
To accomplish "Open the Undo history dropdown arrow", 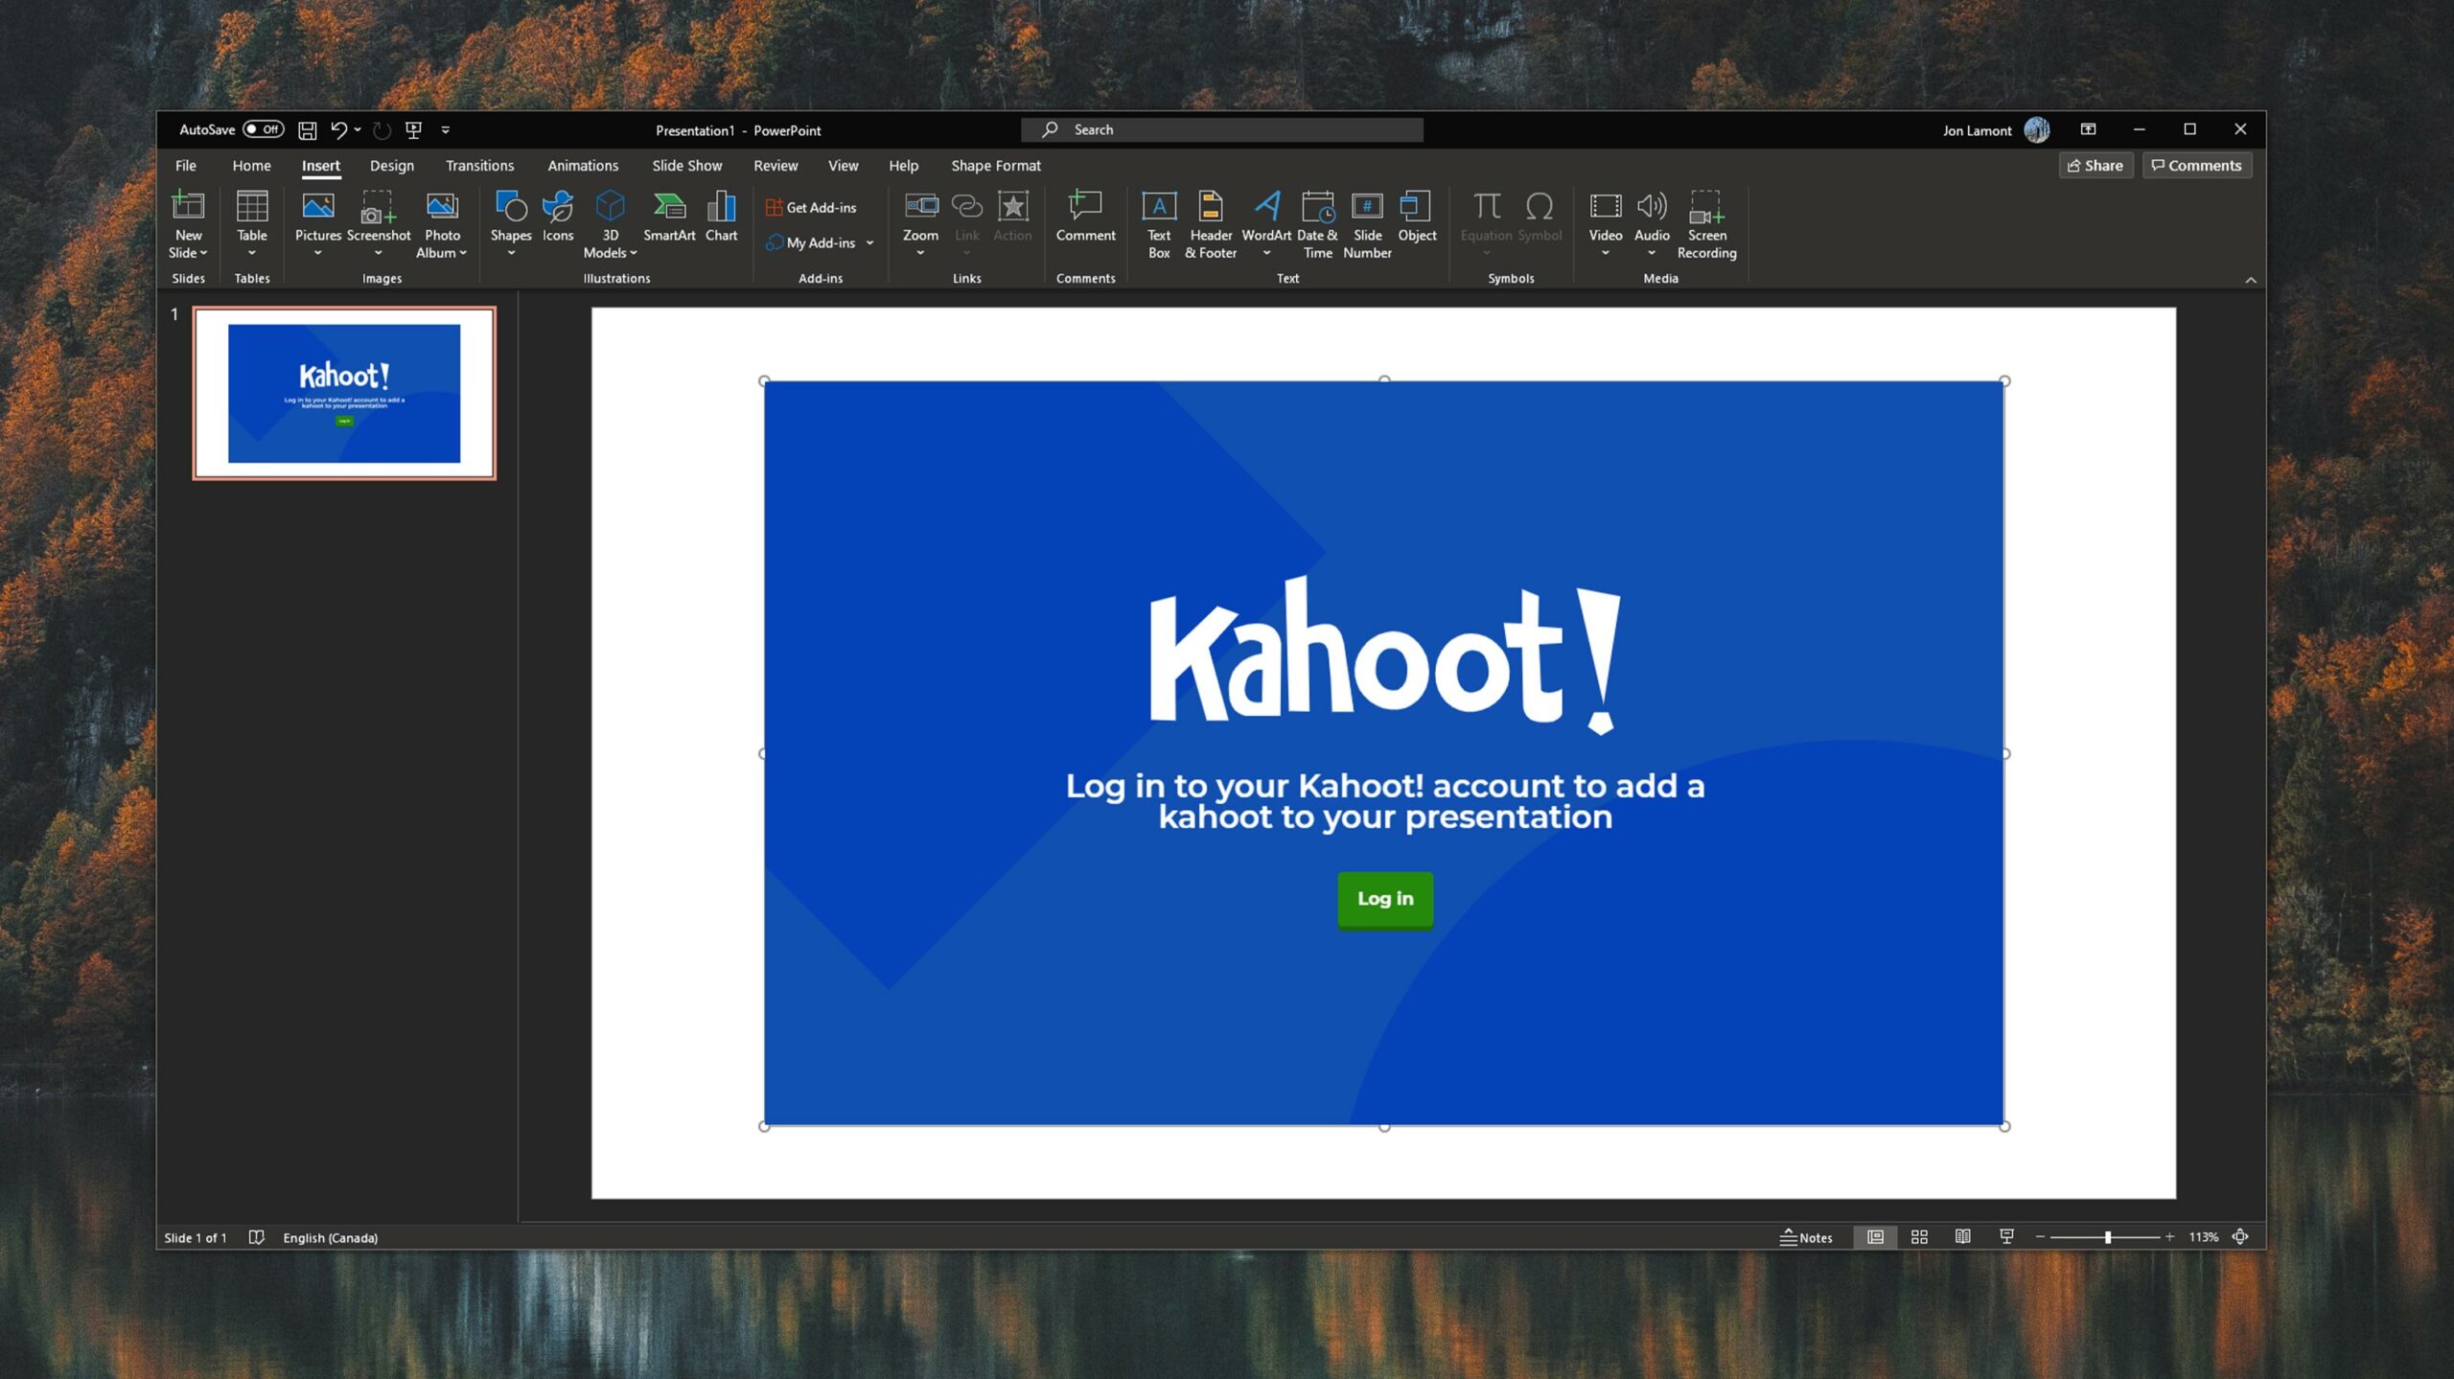I will (358, 130).
